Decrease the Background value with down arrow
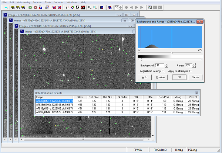This screenshot has height=153, width=222. point(166,67)
